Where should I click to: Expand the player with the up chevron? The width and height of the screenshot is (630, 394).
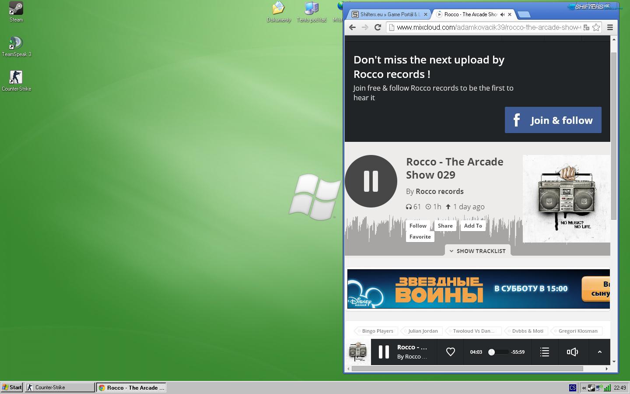coord(600,352)
